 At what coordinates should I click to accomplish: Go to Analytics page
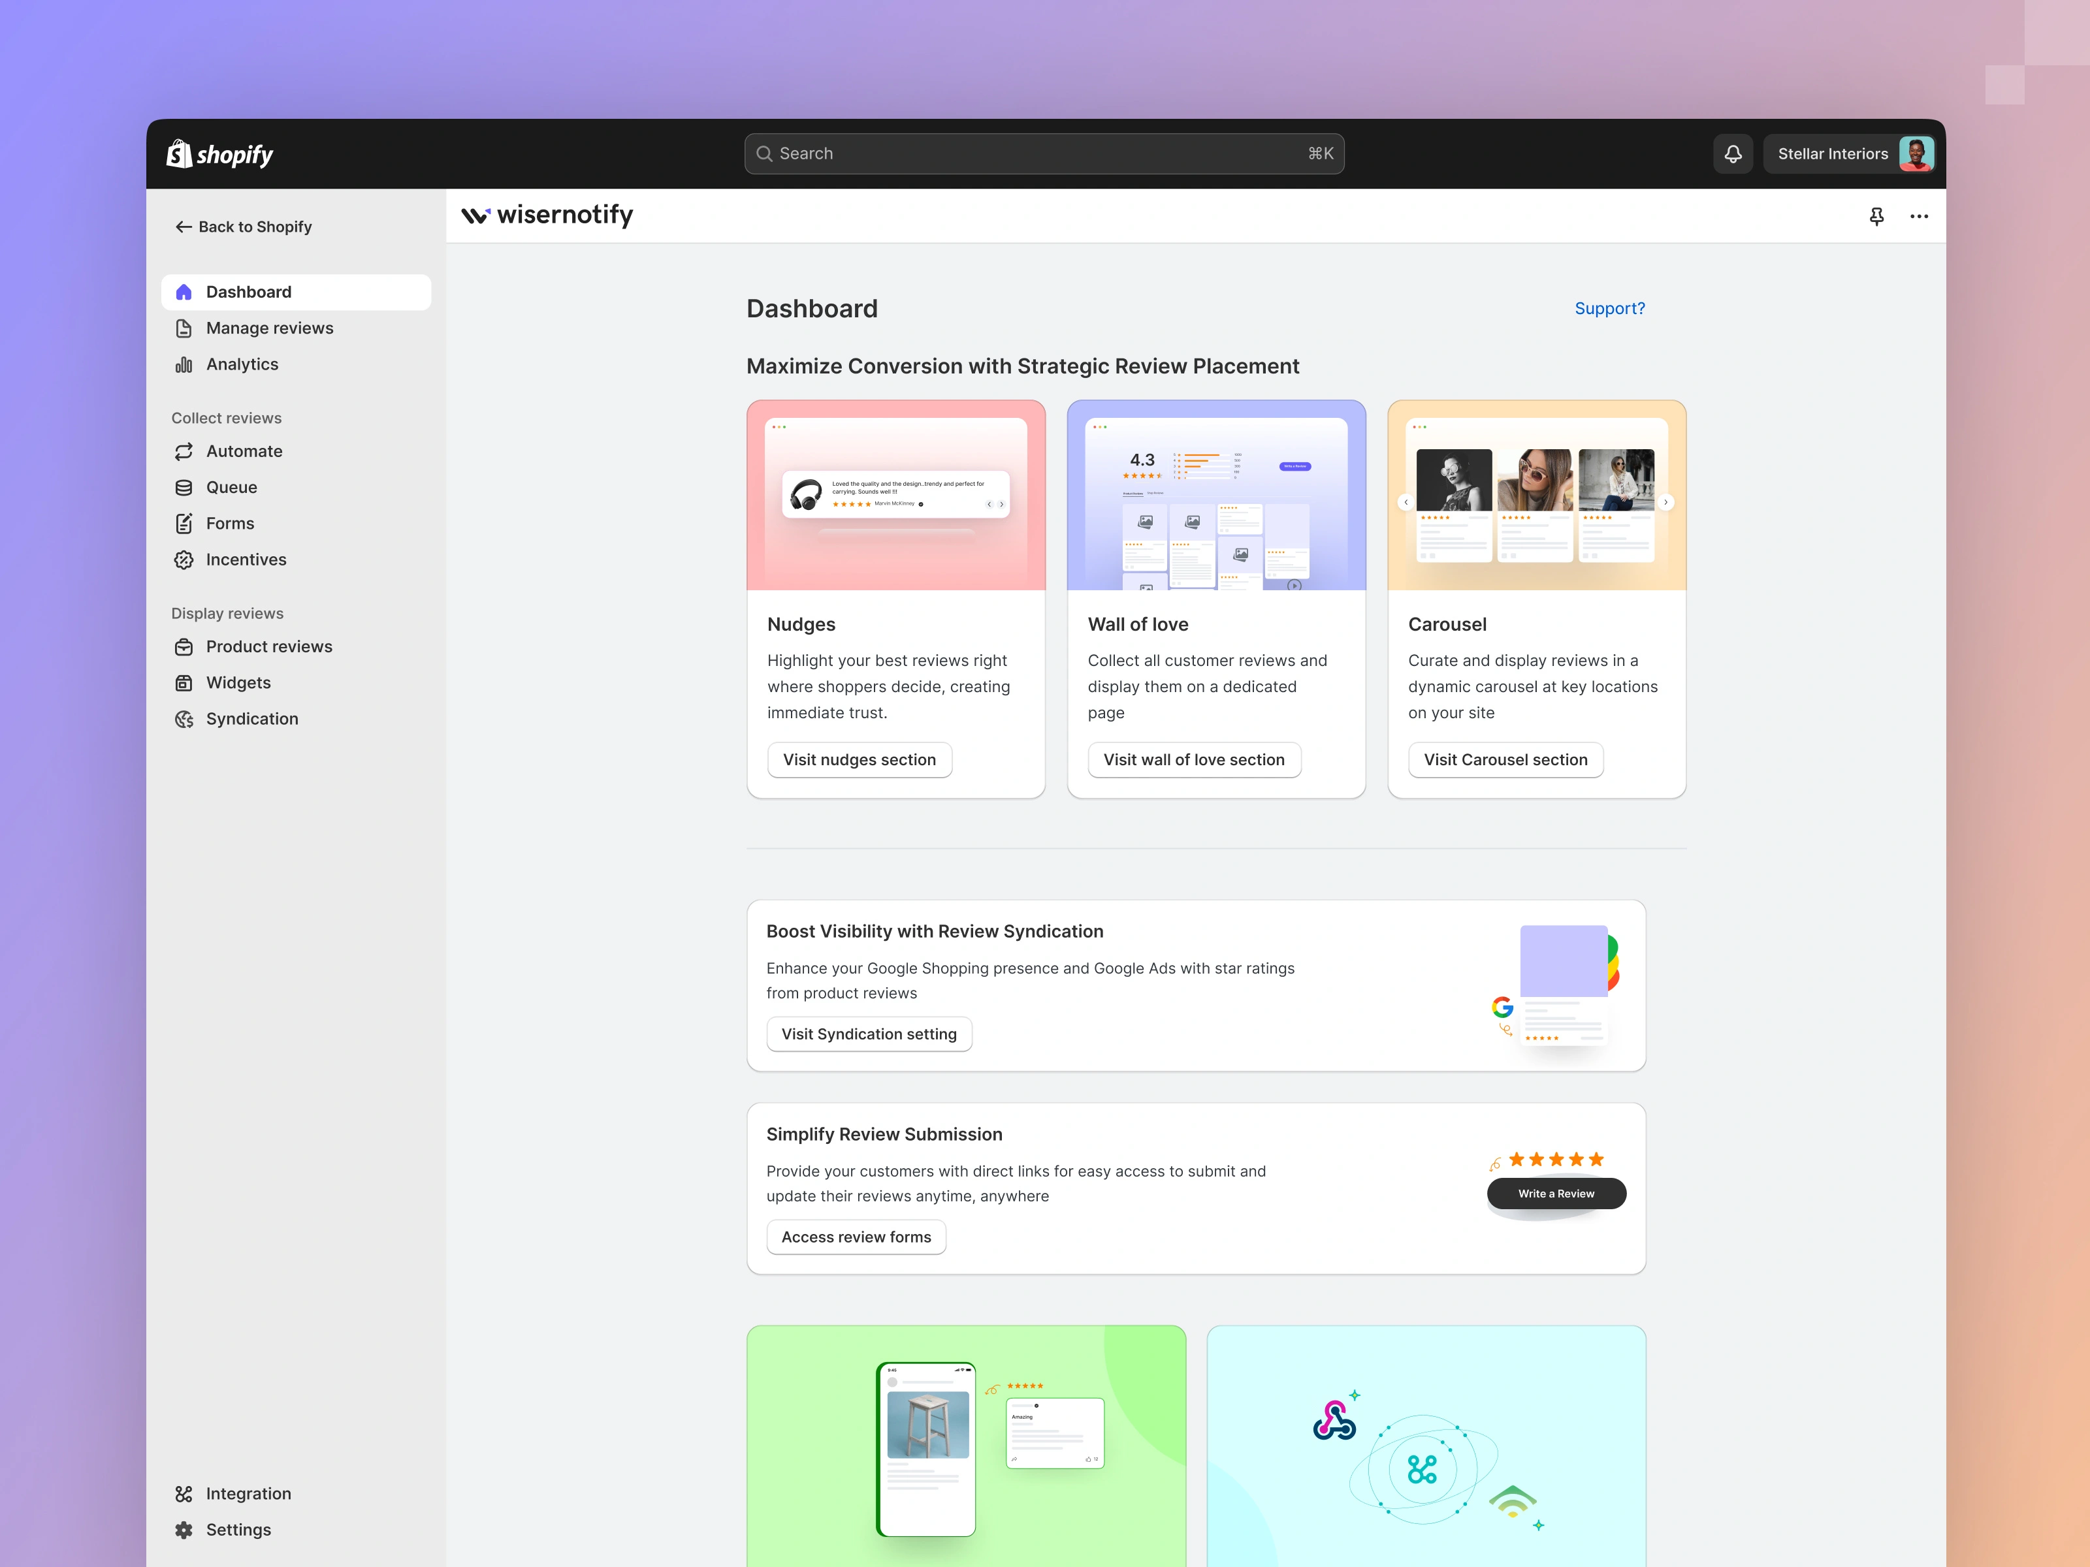(297, 364)
